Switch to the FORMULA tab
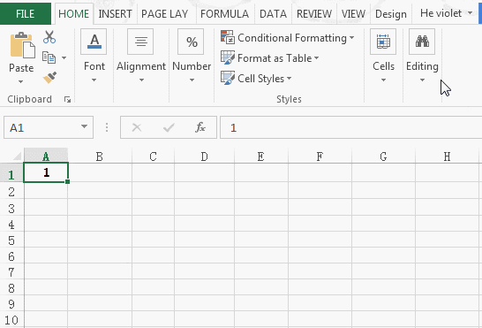The width and height of the screenshot is (482, 328). 224,14
